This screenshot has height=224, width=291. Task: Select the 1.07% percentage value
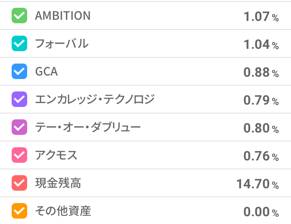tap(261, 17)
